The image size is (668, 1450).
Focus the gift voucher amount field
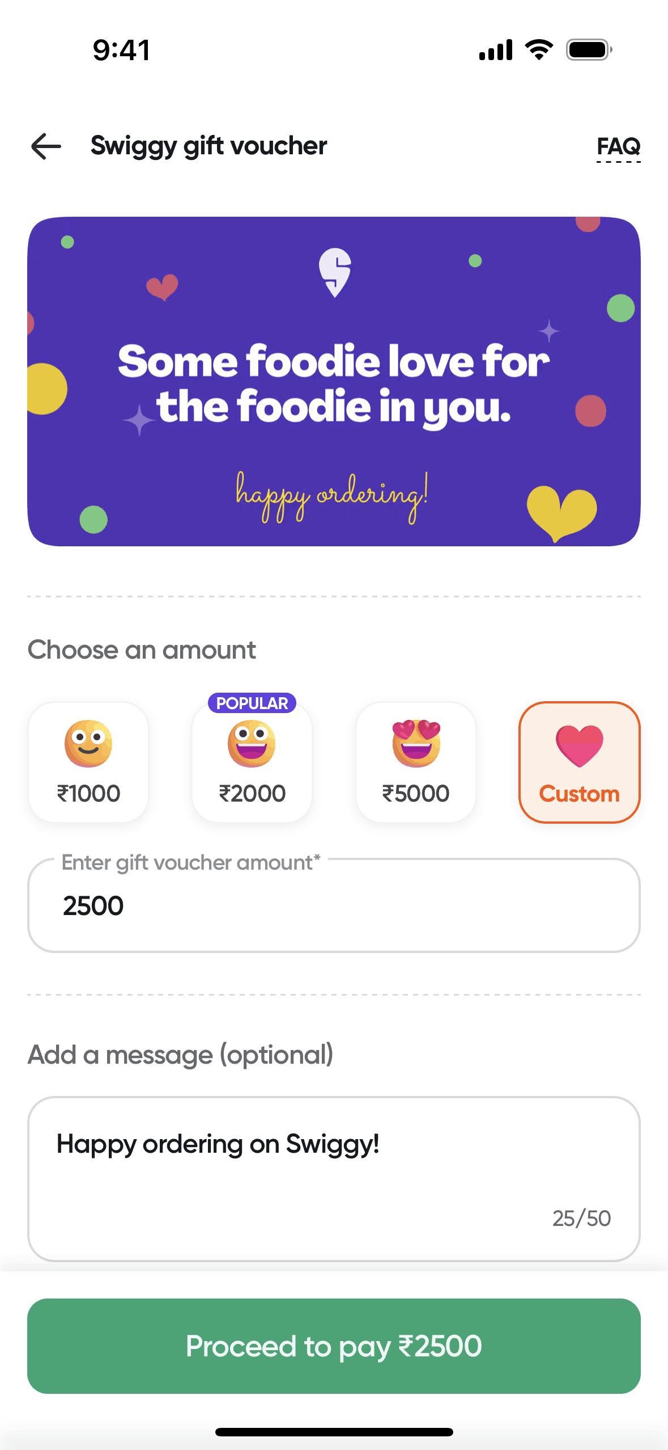tap(334, 905)
